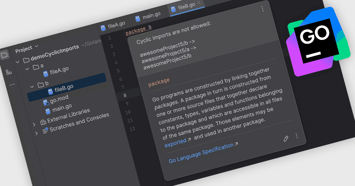Collapse folder b in project tree
Image resolution: width=355 pixels, height=186 pixels.
[x=33, y=87]
